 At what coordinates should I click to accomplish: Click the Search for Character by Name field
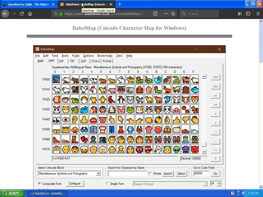tap(127, 174)
